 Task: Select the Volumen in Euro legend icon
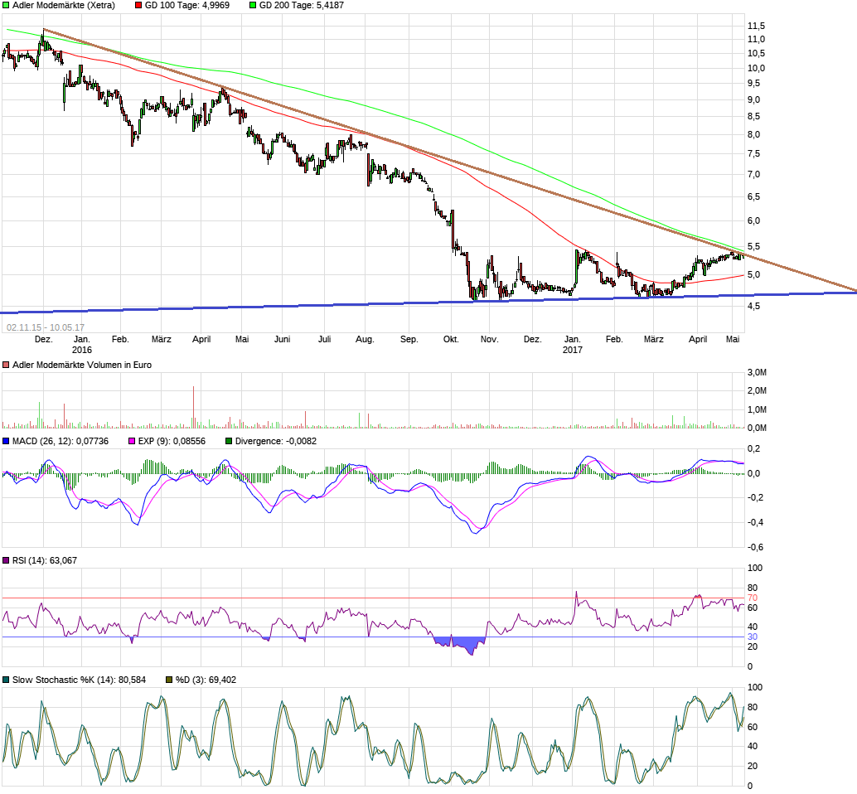[6, 363]
